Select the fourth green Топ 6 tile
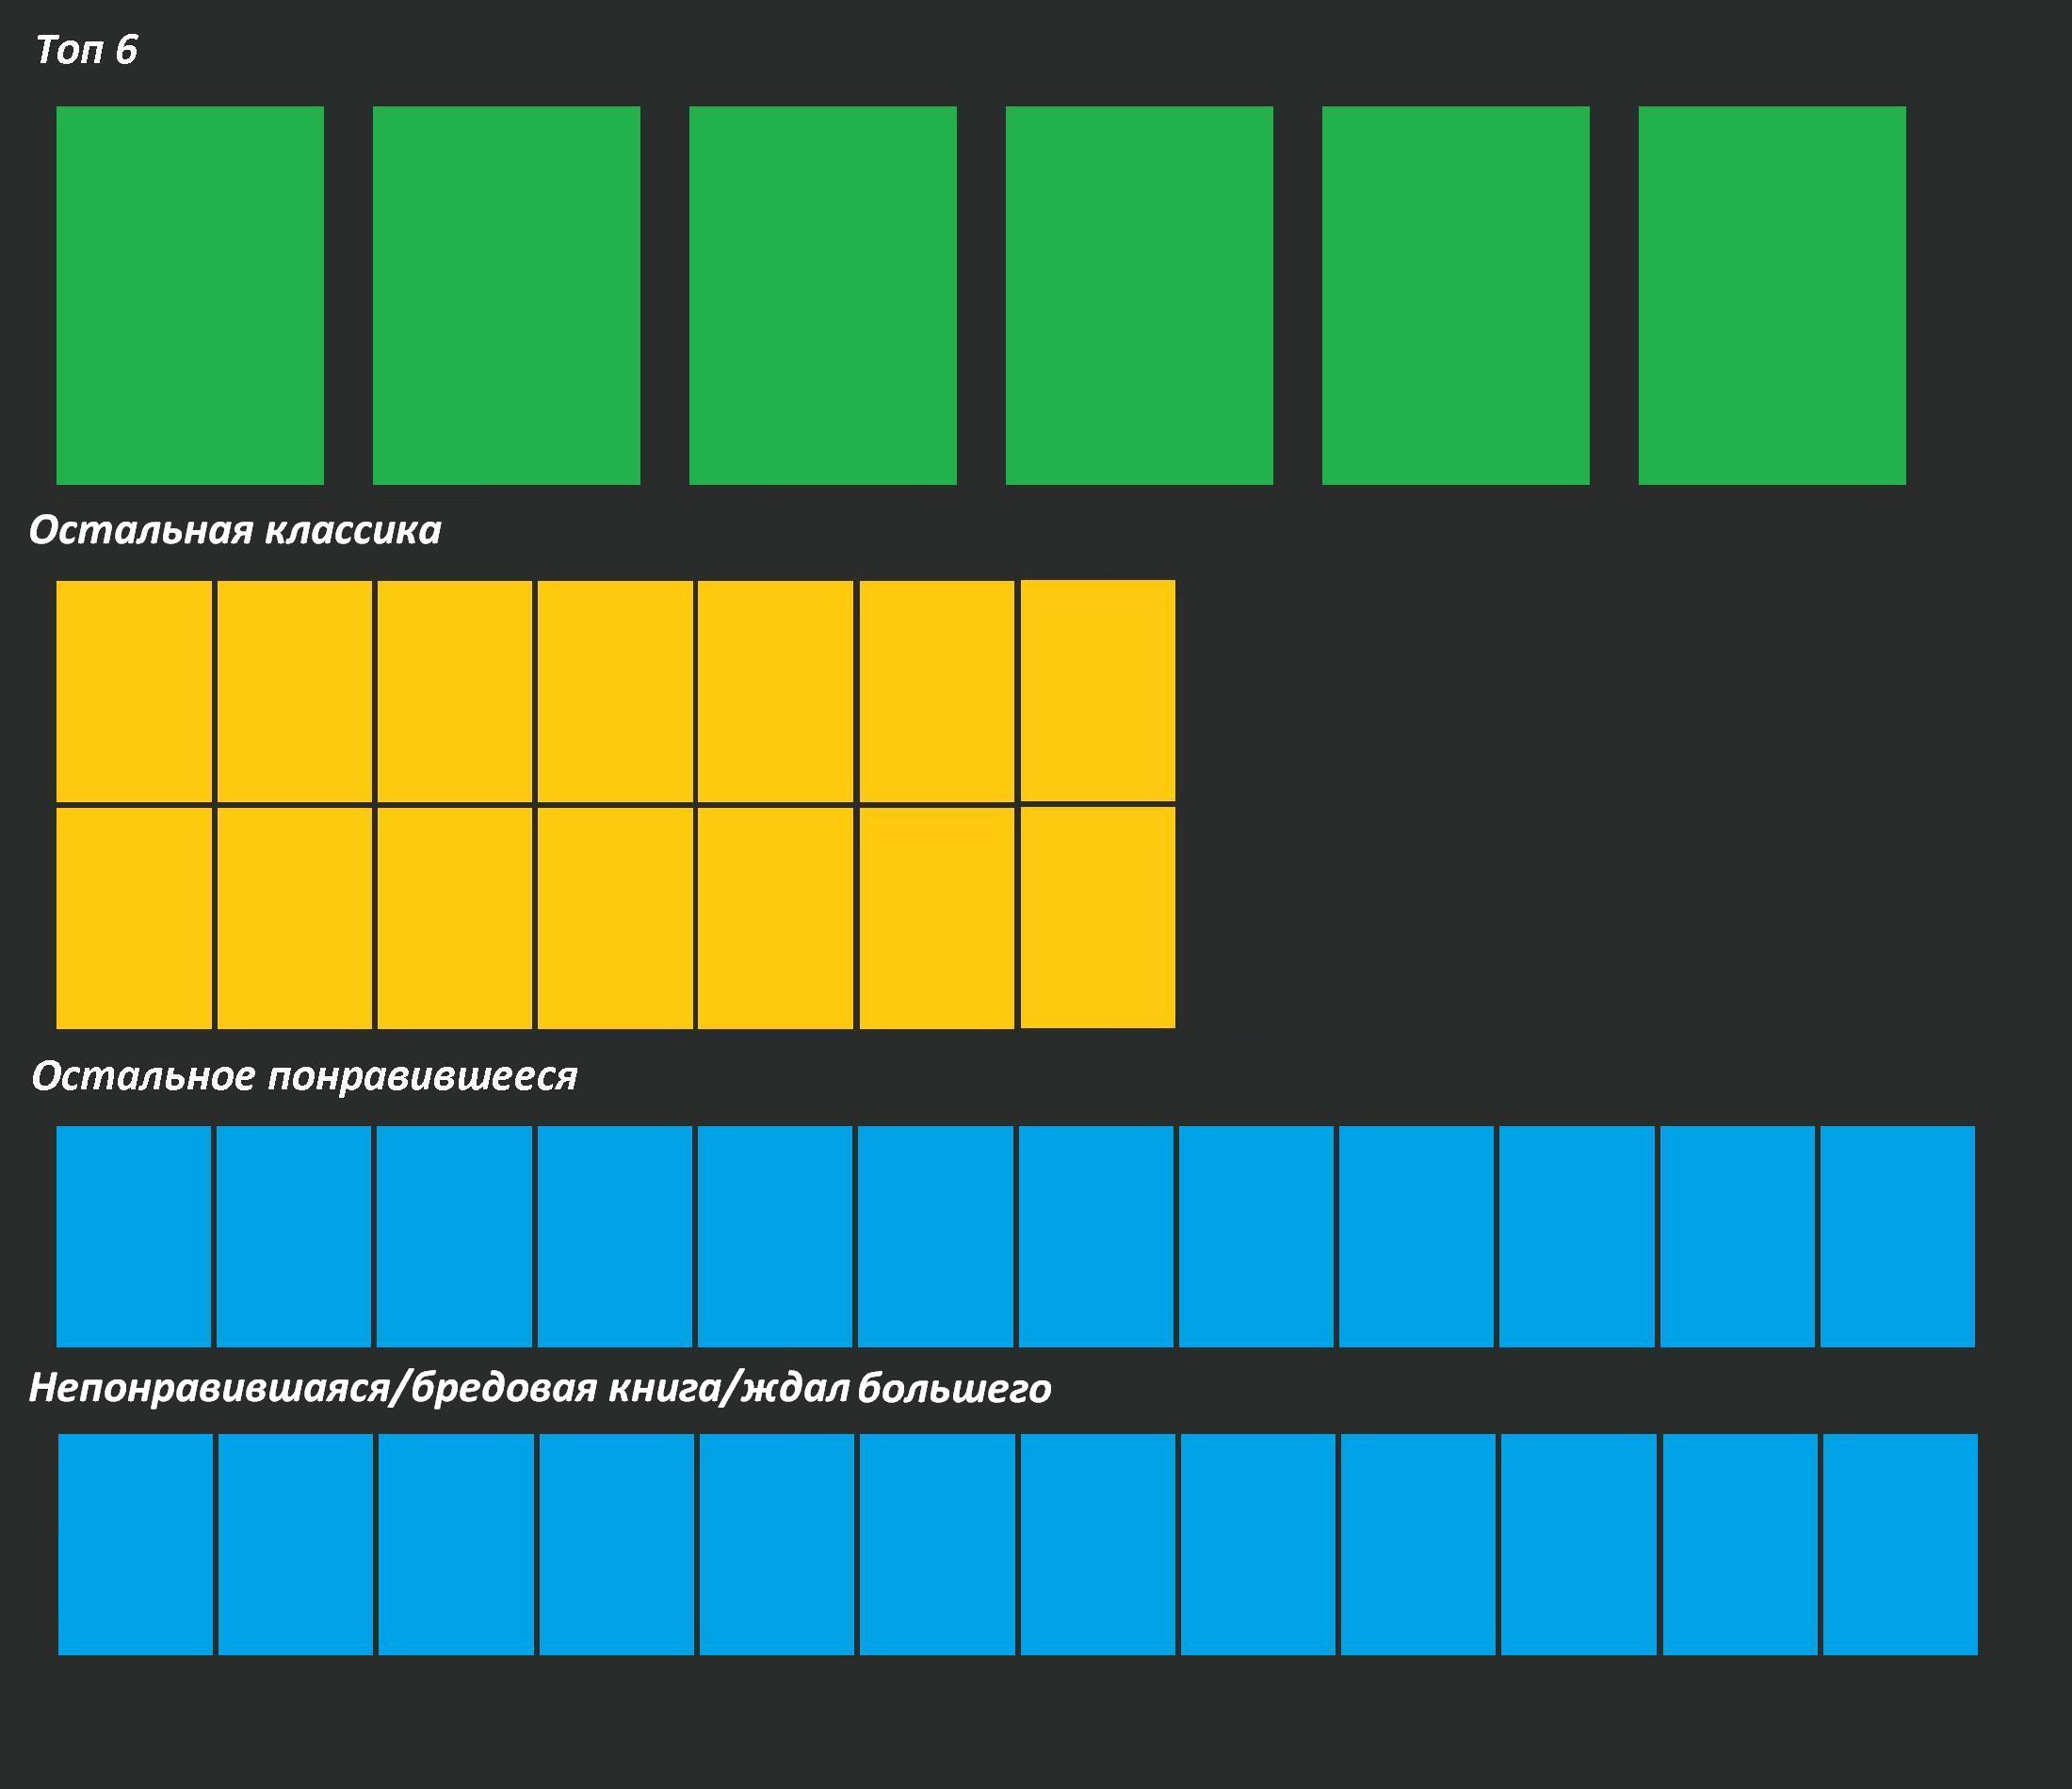This screenshot has width=2072, height=1789. [x=1139, y=295]
